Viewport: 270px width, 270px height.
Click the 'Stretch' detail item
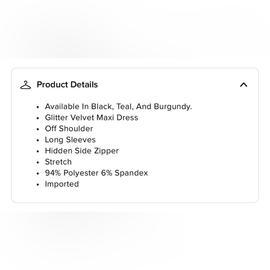(58, 162)
